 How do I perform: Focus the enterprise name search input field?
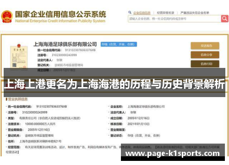pos(174,19)
